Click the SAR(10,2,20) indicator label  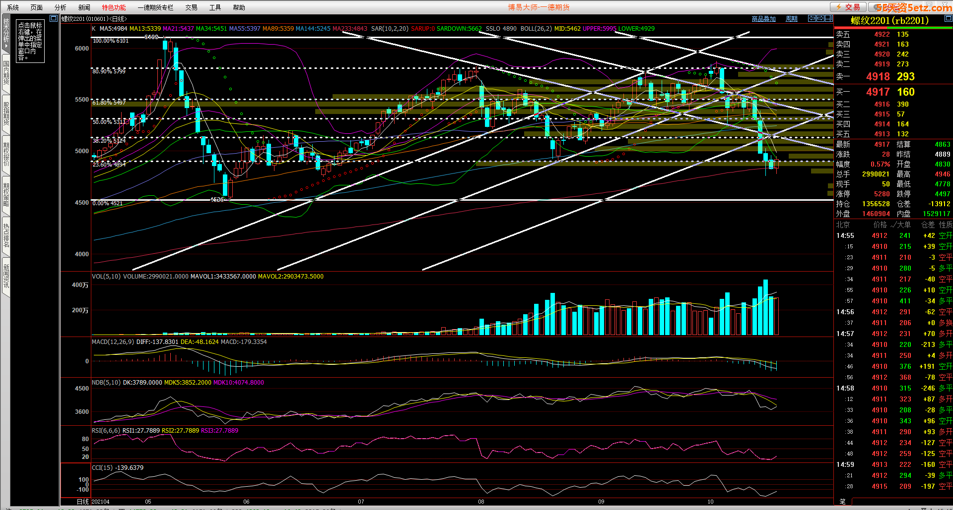390,28
